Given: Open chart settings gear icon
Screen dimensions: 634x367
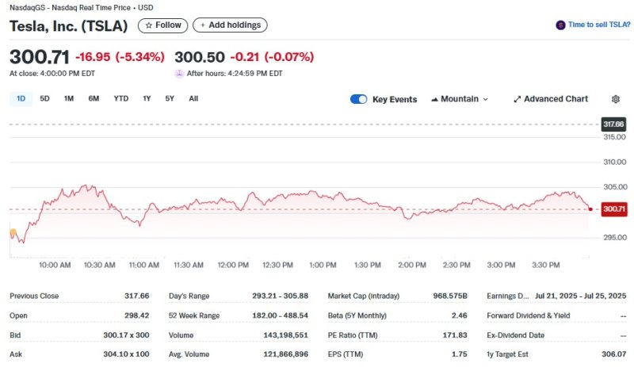Looking at the screenshot, I should [616, 99].
